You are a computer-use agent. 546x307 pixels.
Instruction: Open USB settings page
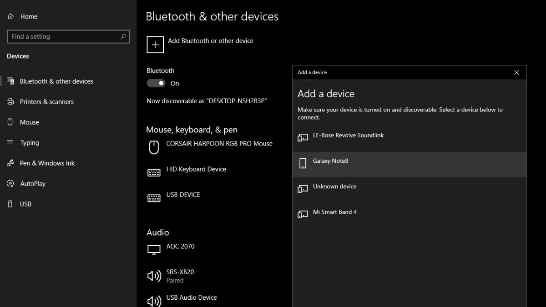click(x=68, y=204)
